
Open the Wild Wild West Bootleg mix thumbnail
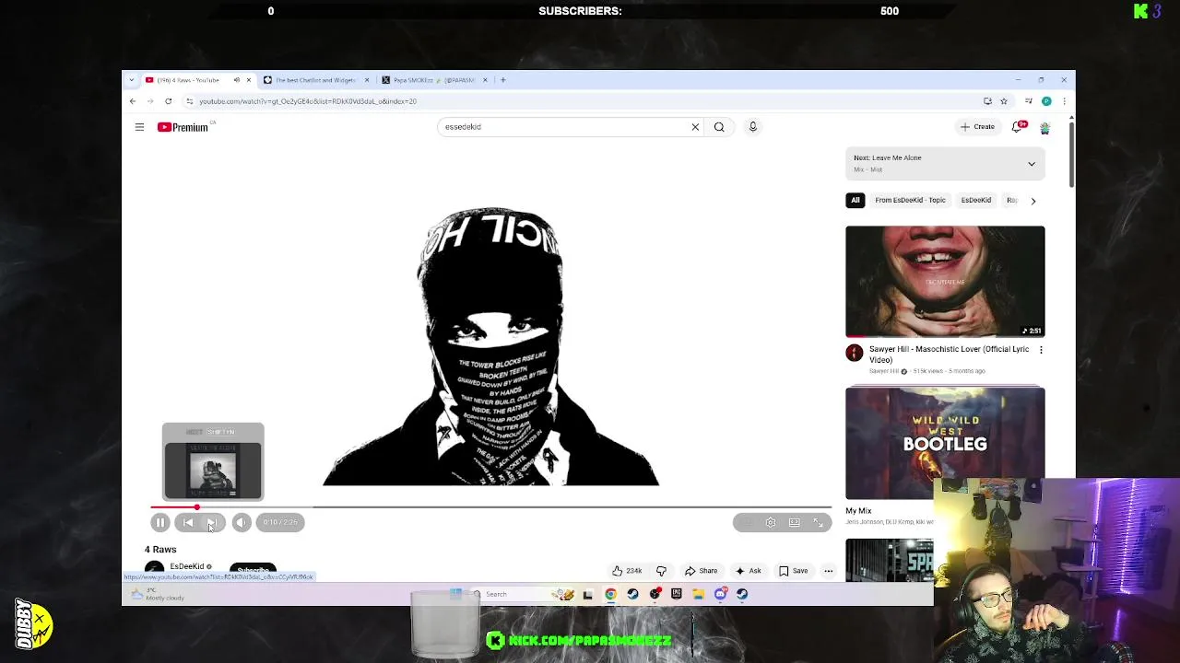[x=945, y=443]
